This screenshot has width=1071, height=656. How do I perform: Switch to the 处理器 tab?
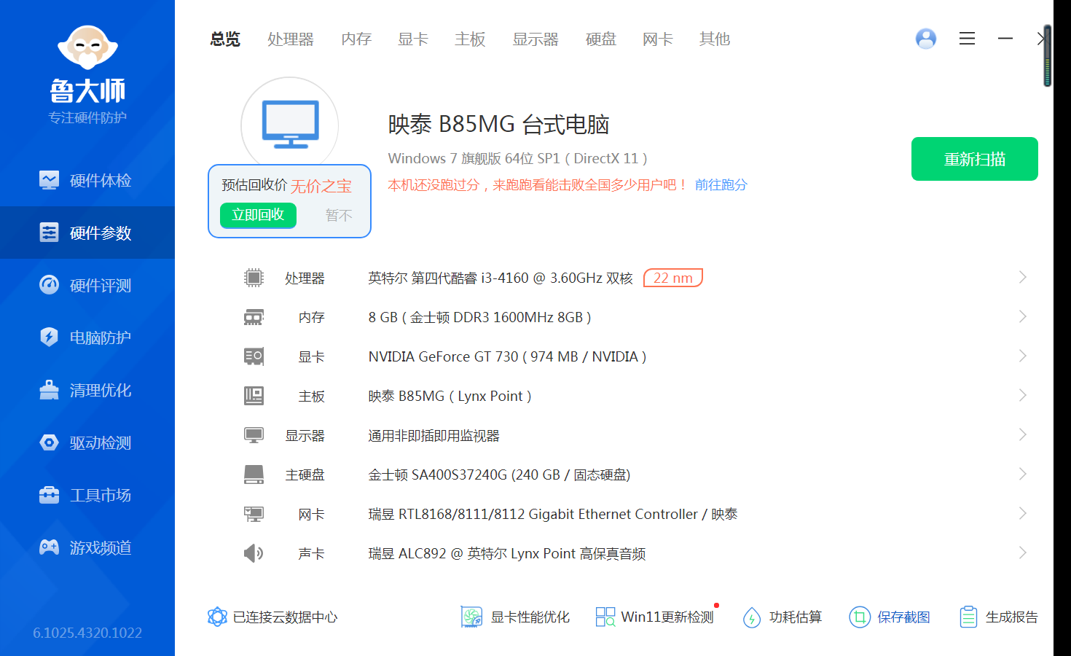click(290, 39)
